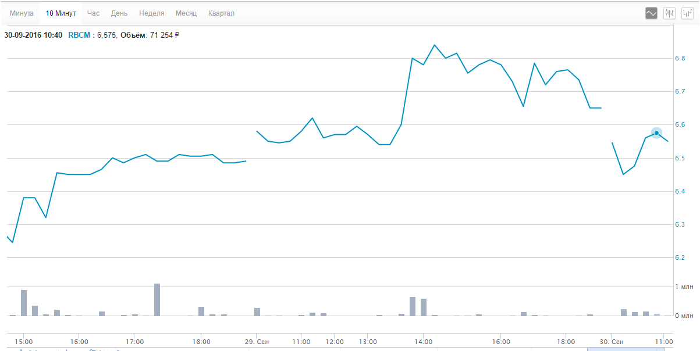Click the 14:00 time axis label
Screen dimensions: 700x351
click(424, 342)
